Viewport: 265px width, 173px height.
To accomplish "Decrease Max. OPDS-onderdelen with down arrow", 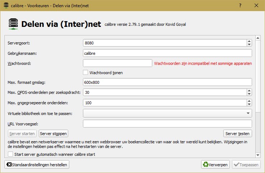I will [x=249, y=94].
